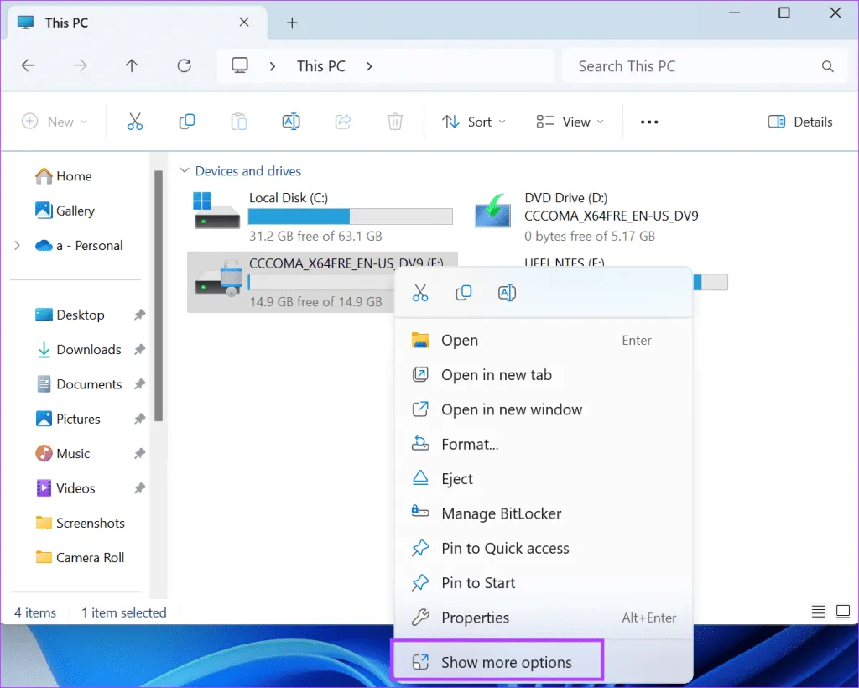Click the Refresh button in navigation bar
Image resolution: width=859 pixels, height=688 pixels.
tap(185, 66)
